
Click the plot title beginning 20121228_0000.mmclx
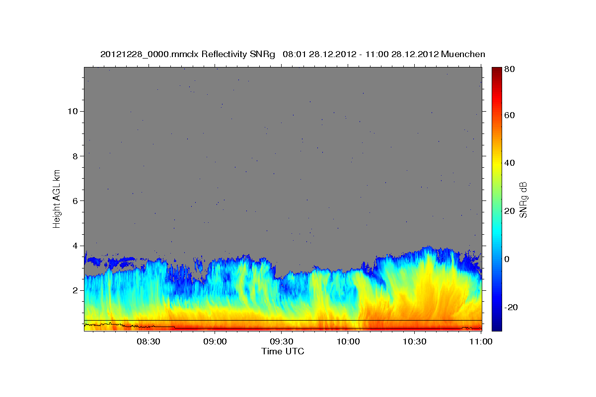point(293,54)
